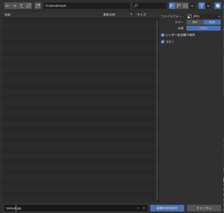This screenshot has width=224, height=213.
Task: Decrement filename number with minus button
Action: 138,208
